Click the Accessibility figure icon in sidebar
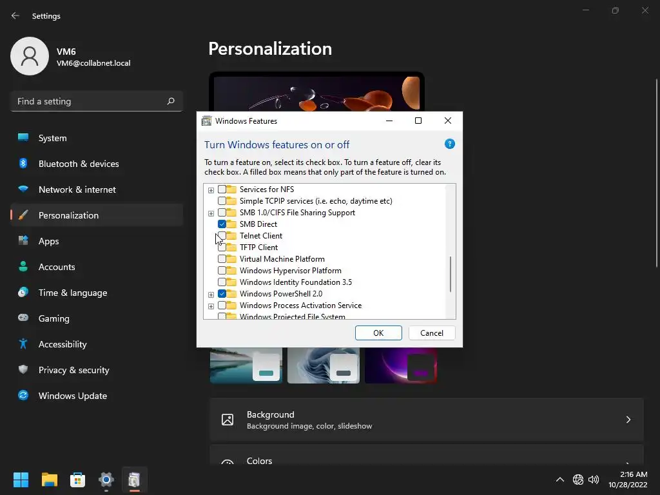Screen dimensions: 660x495 point(23,344)
